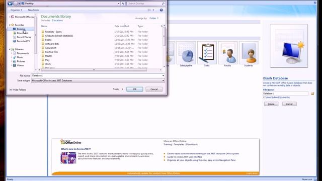The image size is (322, 181).
Task: Open the Arrange by Folder dropdown
Action: coord(154,18)
